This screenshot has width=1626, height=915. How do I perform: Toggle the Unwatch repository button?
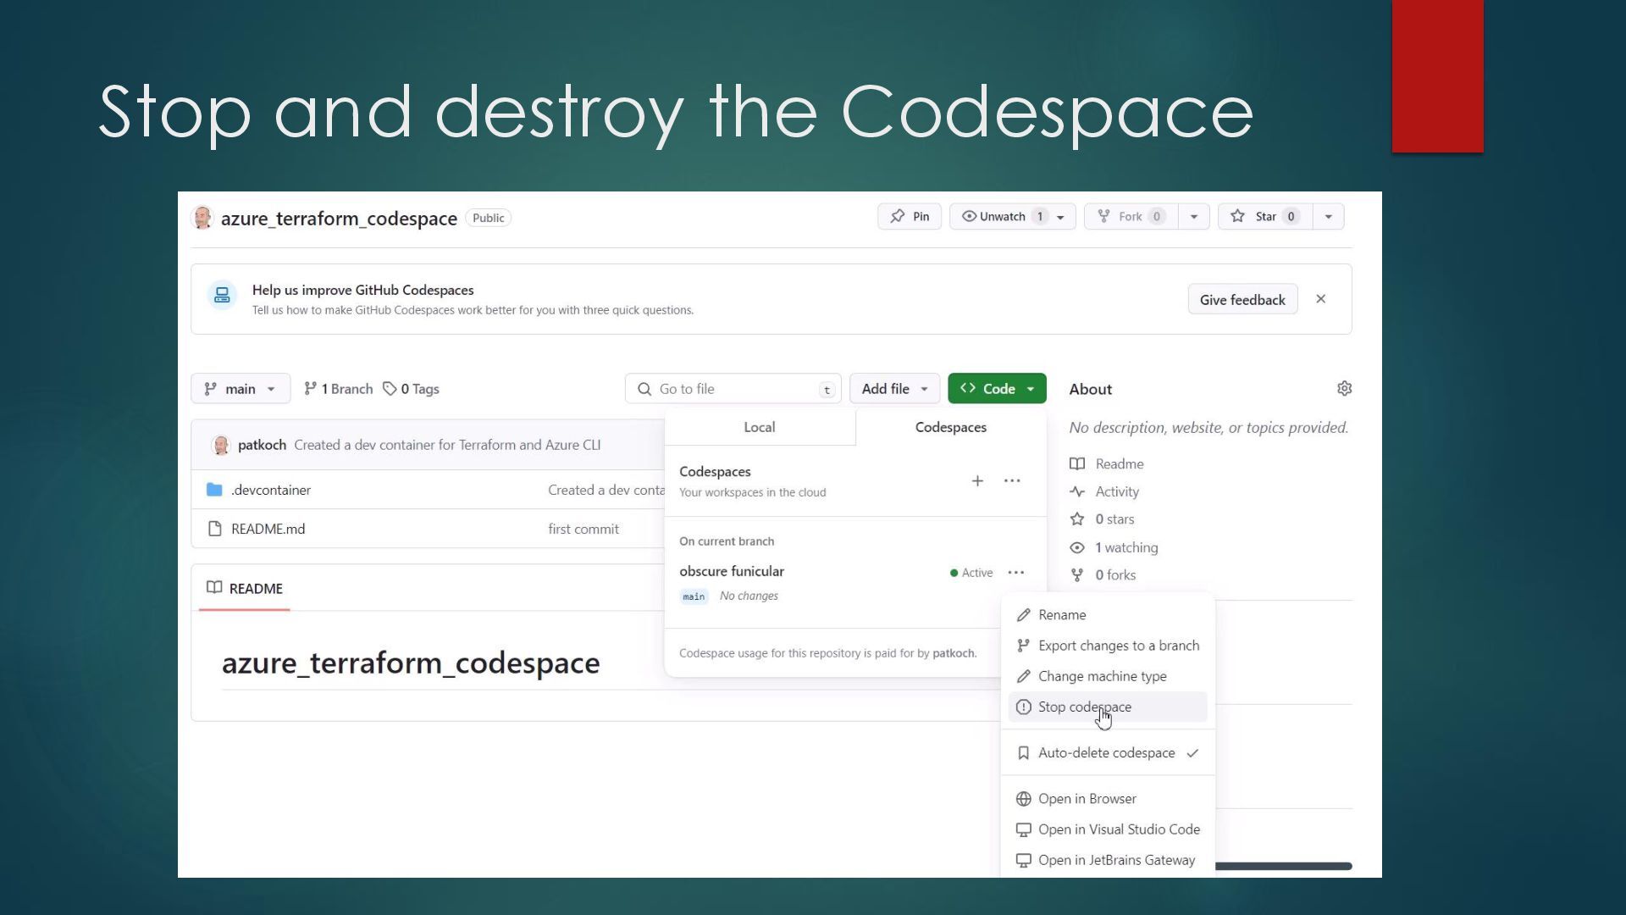(1003, 217)
